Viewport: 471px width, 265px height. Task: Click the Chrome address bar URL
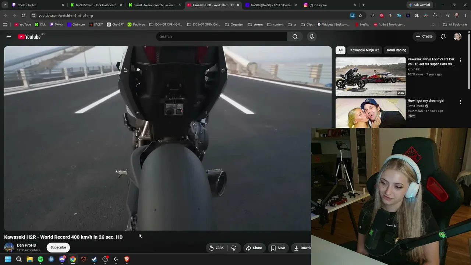(65, 15)
